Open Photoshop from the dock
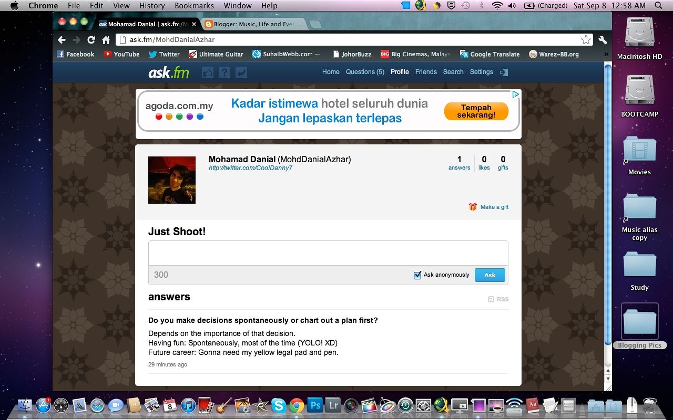This screenshot has width=673, height=420. click(315, 405)
